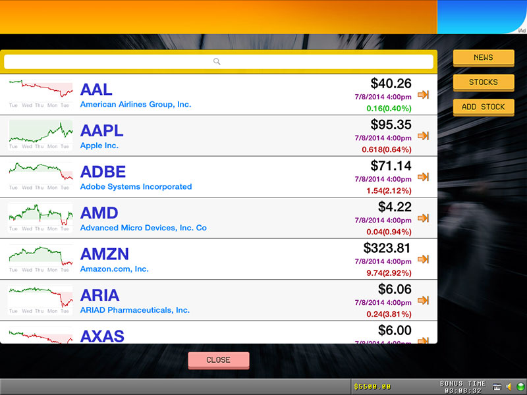View the AMD price chart thumbnail
Image resolution: width=527 pixels, height=395 pixels.
[40, 217]
